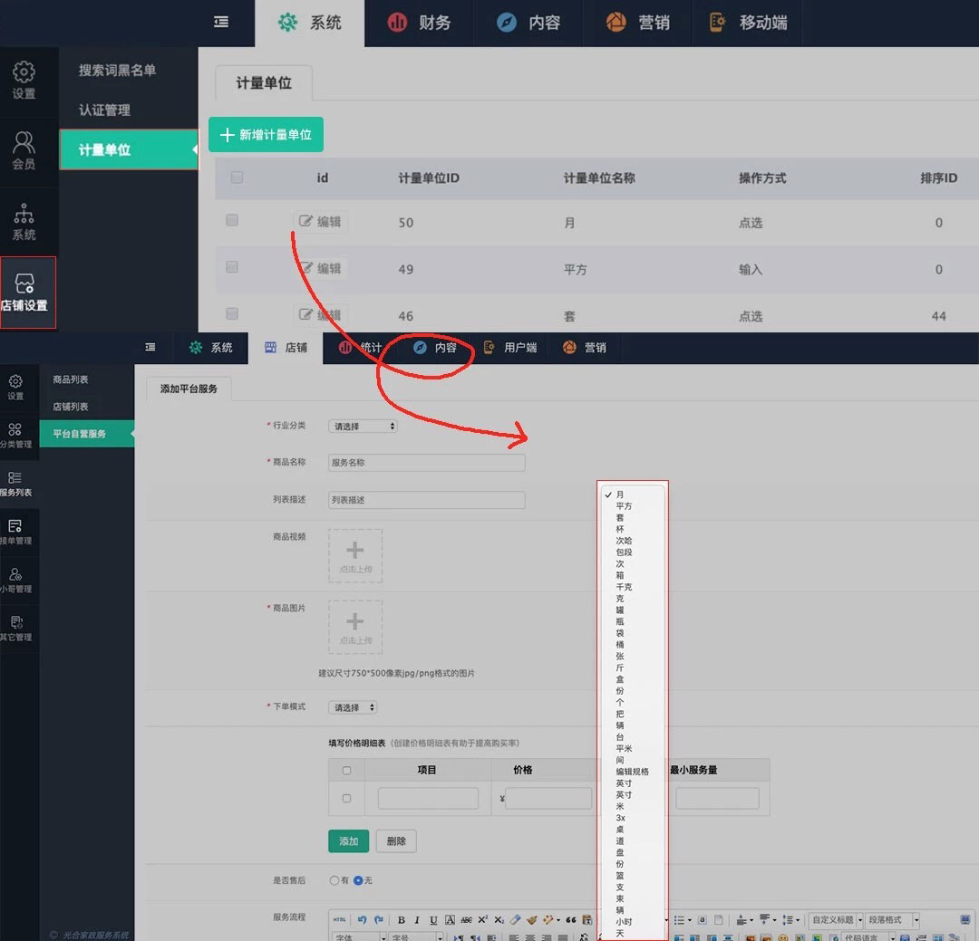
Task: Click the Bold button in the editor toolbar
Action: (402, 920)
